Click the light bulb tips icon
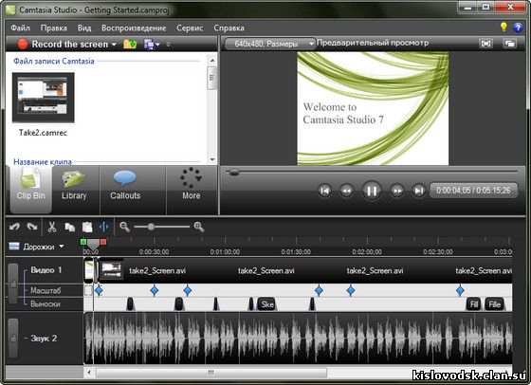Image resolution: width=531 pixels, height=385 pixels. pyautogui.click(x=504, y=27)
